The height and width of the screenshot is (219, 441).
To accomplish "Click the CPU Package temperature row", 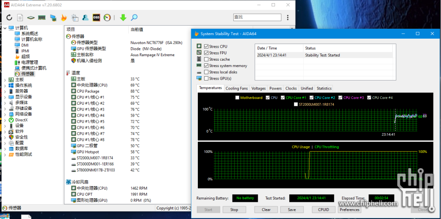I will (x=105, y=91).
